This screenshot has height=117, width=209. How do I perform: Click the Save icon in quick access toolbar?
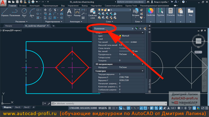(17, 2)
